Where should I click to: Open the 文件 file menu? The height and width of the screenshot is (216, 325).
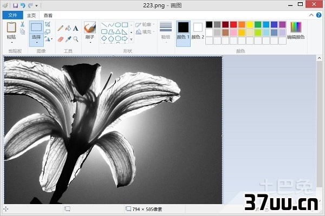12,15
